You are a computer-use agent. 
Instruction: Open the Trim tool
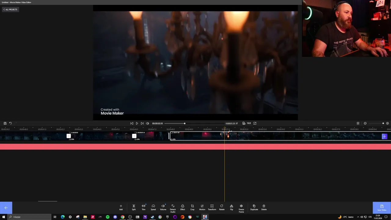pyautogui.click(x=144, y=207)
